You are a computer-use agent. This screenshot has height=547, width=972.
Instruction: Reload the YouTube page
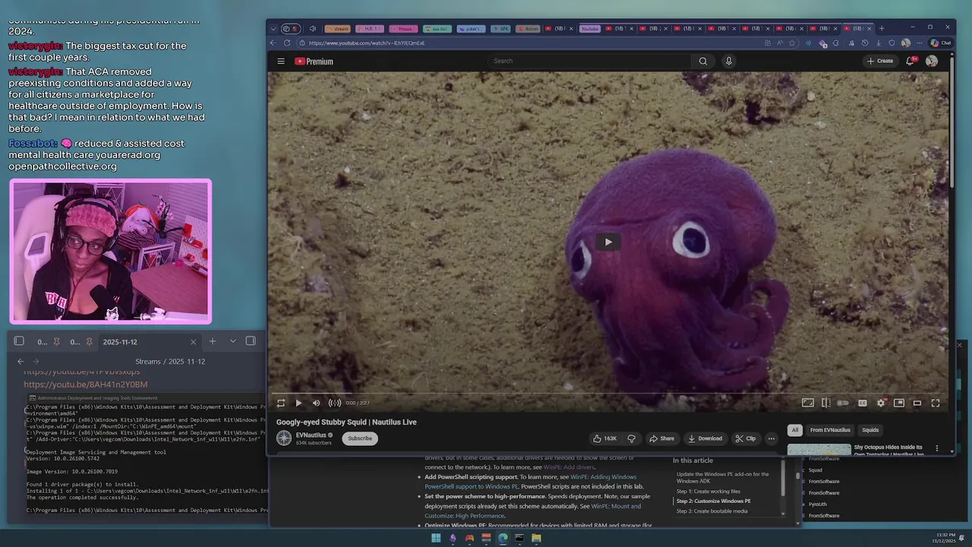[x=287, y=43]
